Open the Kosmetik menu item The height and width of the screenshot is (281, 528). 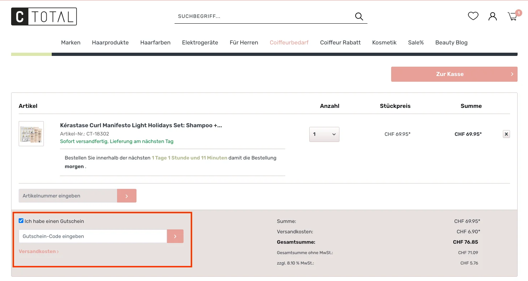(384, 42)
